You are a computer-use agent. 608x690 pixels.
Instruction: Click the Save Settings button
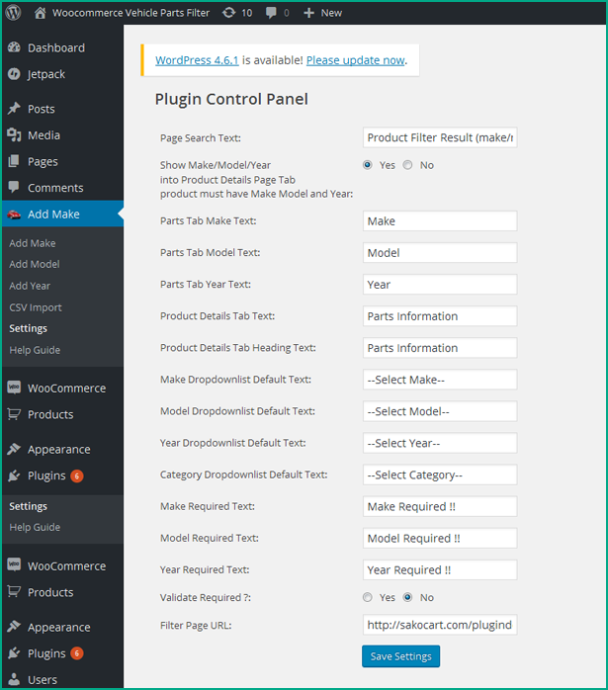(400, 656)
